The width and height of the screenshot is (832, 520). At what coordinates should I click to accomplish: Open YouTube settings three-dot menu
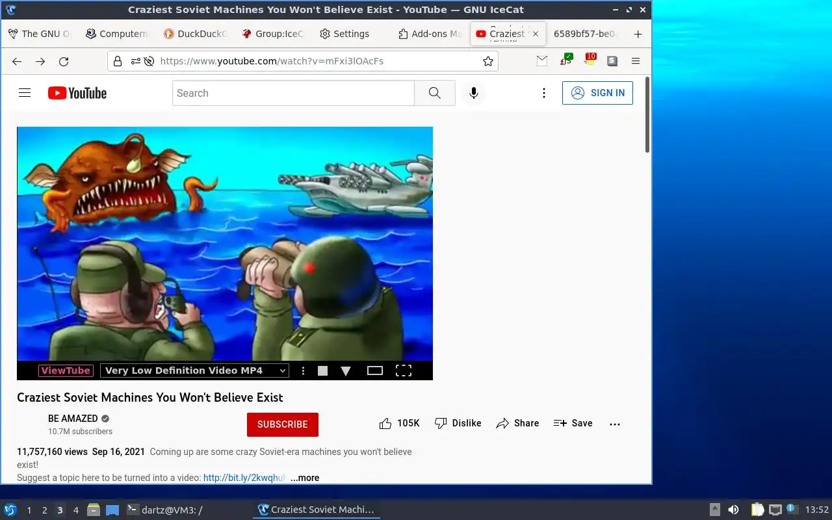(x=544, y=93)
